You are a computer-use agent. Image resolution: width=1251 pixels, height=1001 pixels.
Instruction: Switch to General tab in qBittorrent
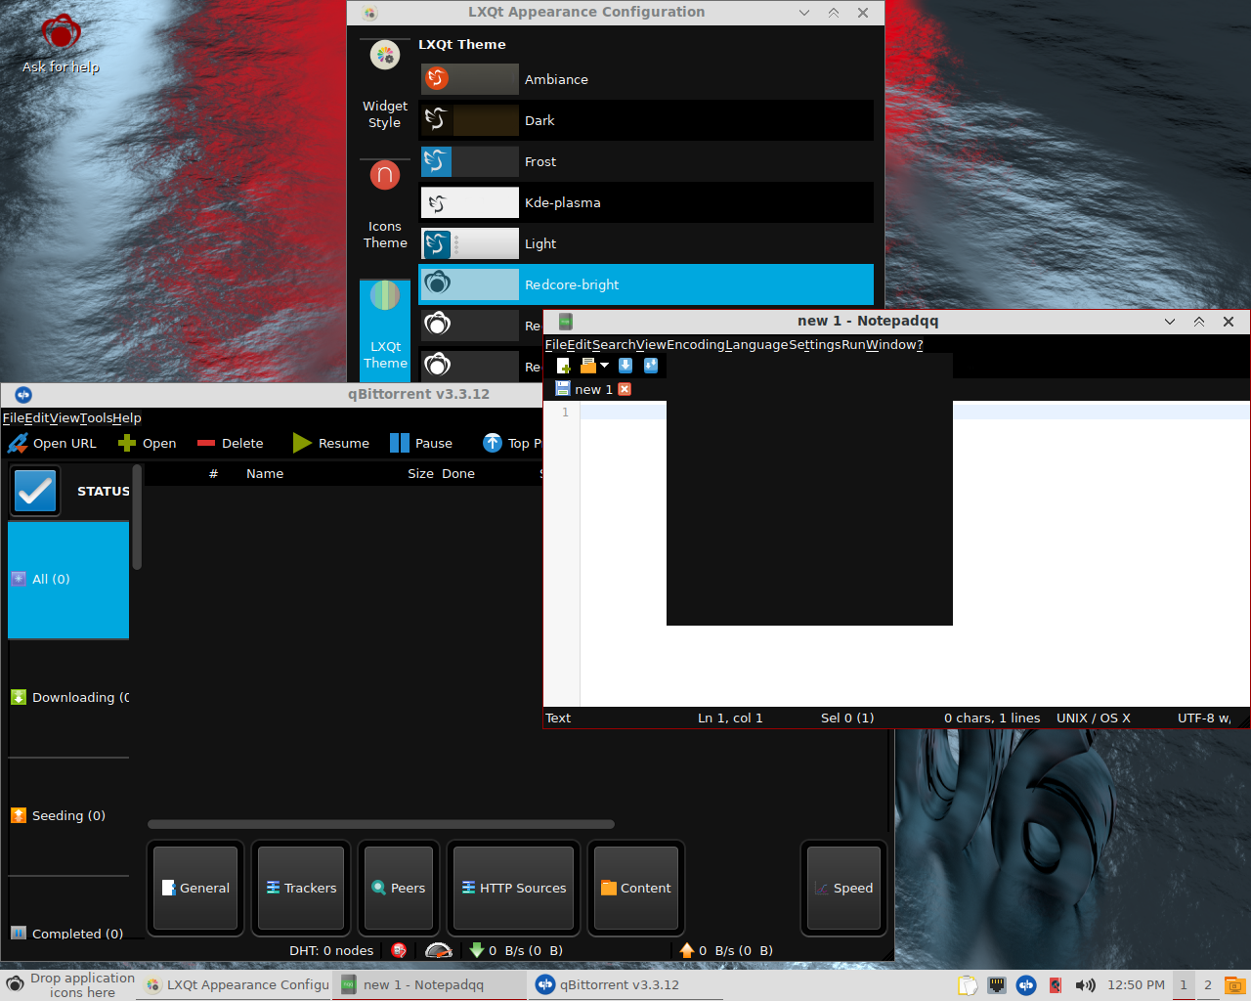(x=195, y=888)
